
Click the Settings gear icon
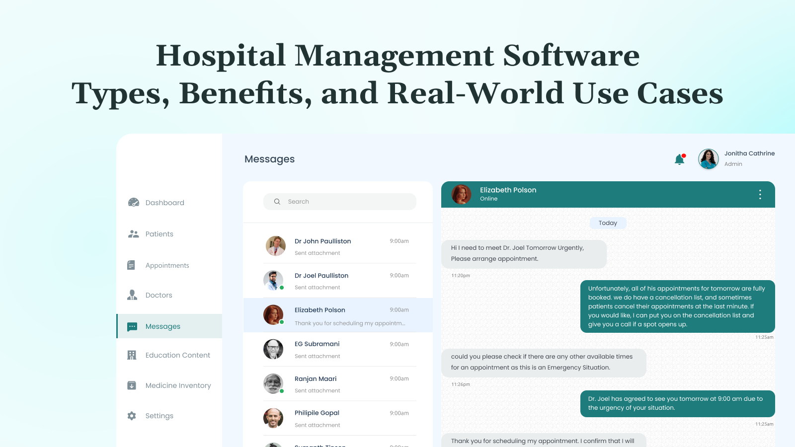(x=132, y=416)
